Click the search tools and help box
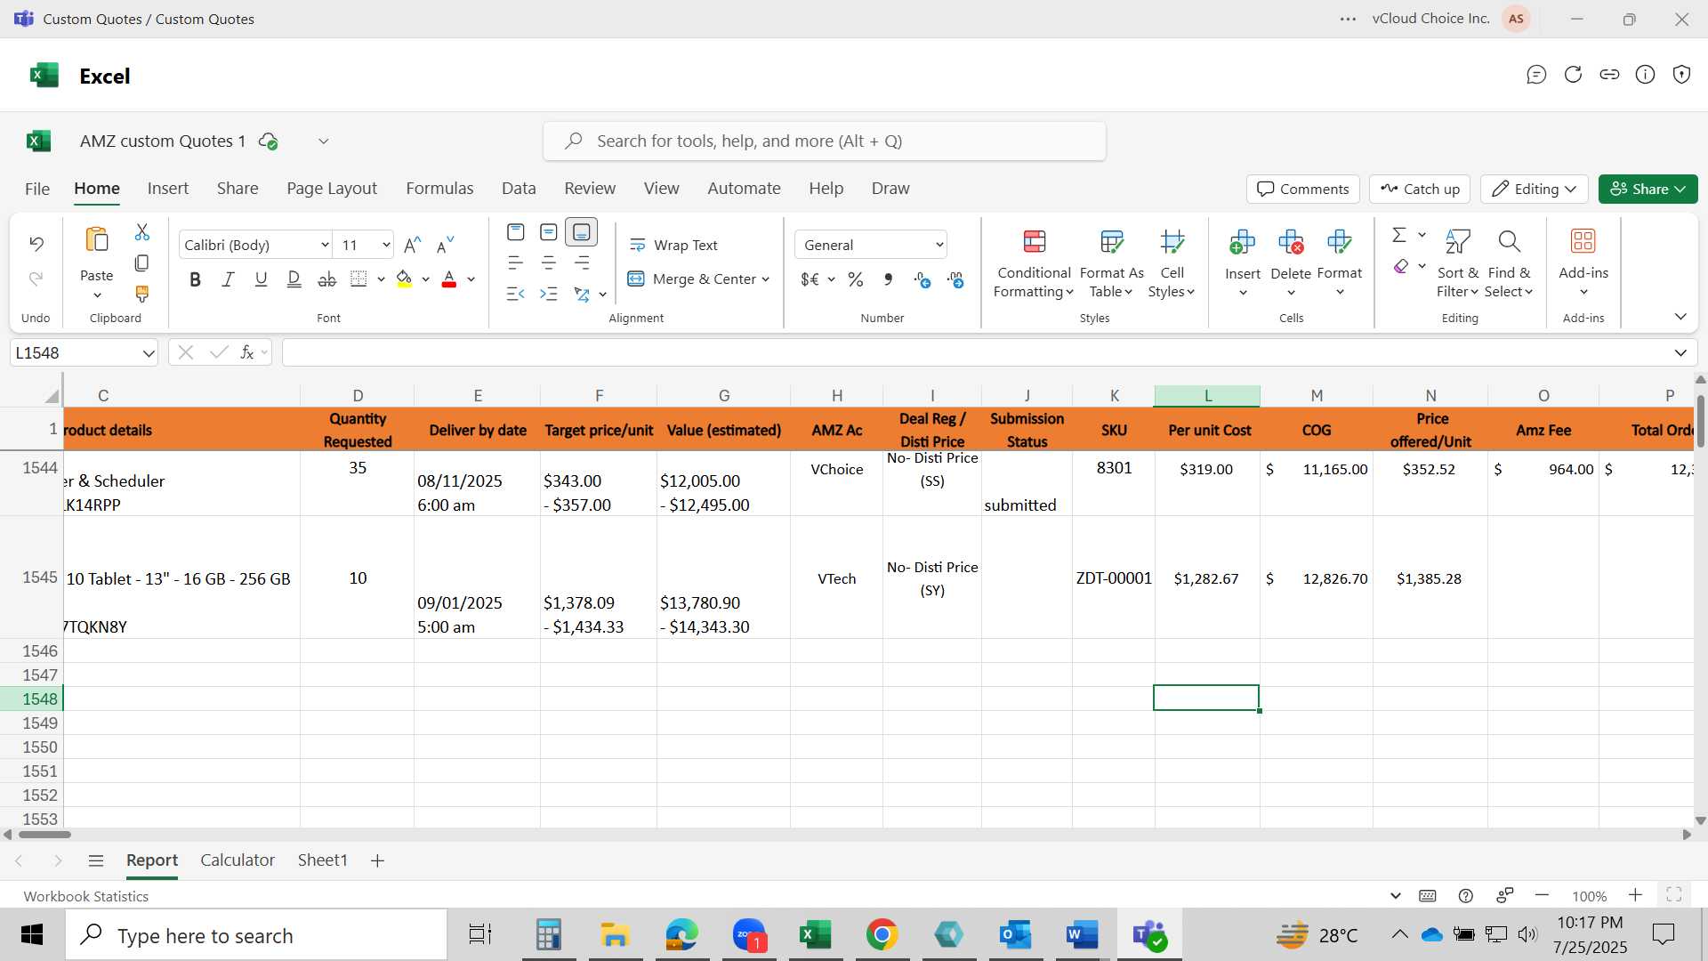The width and height of the screenshot is (1708, 961). (x=824, y=141)
